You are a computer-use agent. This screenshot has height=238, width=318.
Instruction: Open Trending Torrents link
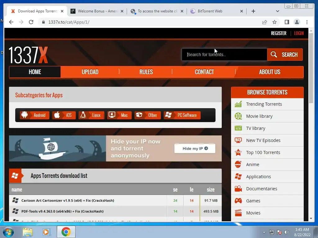click(x=264, y=104)
